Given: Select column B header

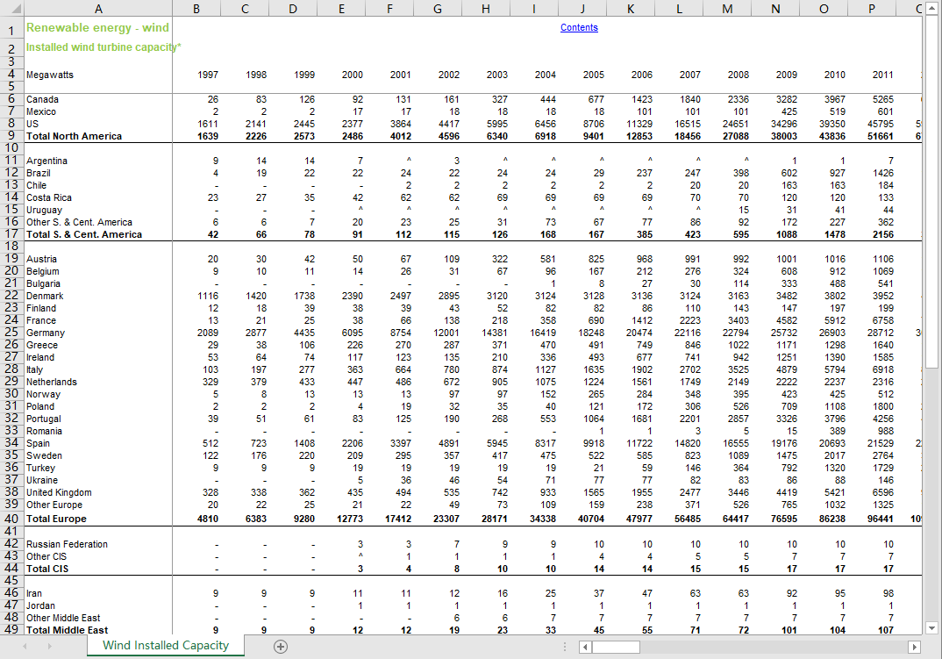Looking at the screenshot, I should point(196,9).
